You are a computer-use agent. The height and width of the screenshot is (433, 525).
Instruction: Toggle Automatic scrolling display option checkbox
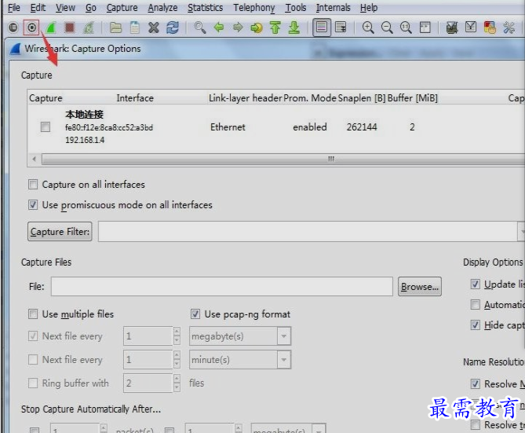point(475,305)
